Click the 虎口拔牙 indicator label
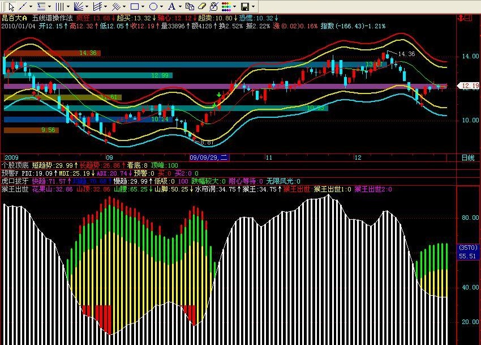The image size is (481, 345). point(15,181)
